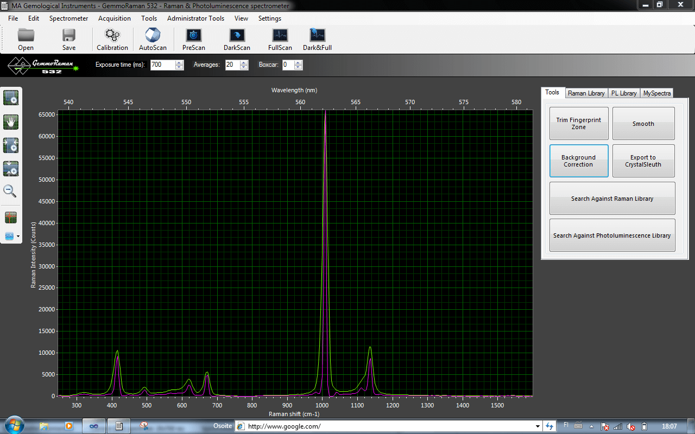Open the Spectrometer menu
This screenshot has width=695, height=434.
coord(68,18)
